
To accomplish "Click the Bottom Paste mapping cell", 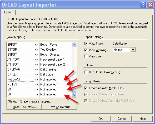I will pyautogui.click(x=56, y=45).
